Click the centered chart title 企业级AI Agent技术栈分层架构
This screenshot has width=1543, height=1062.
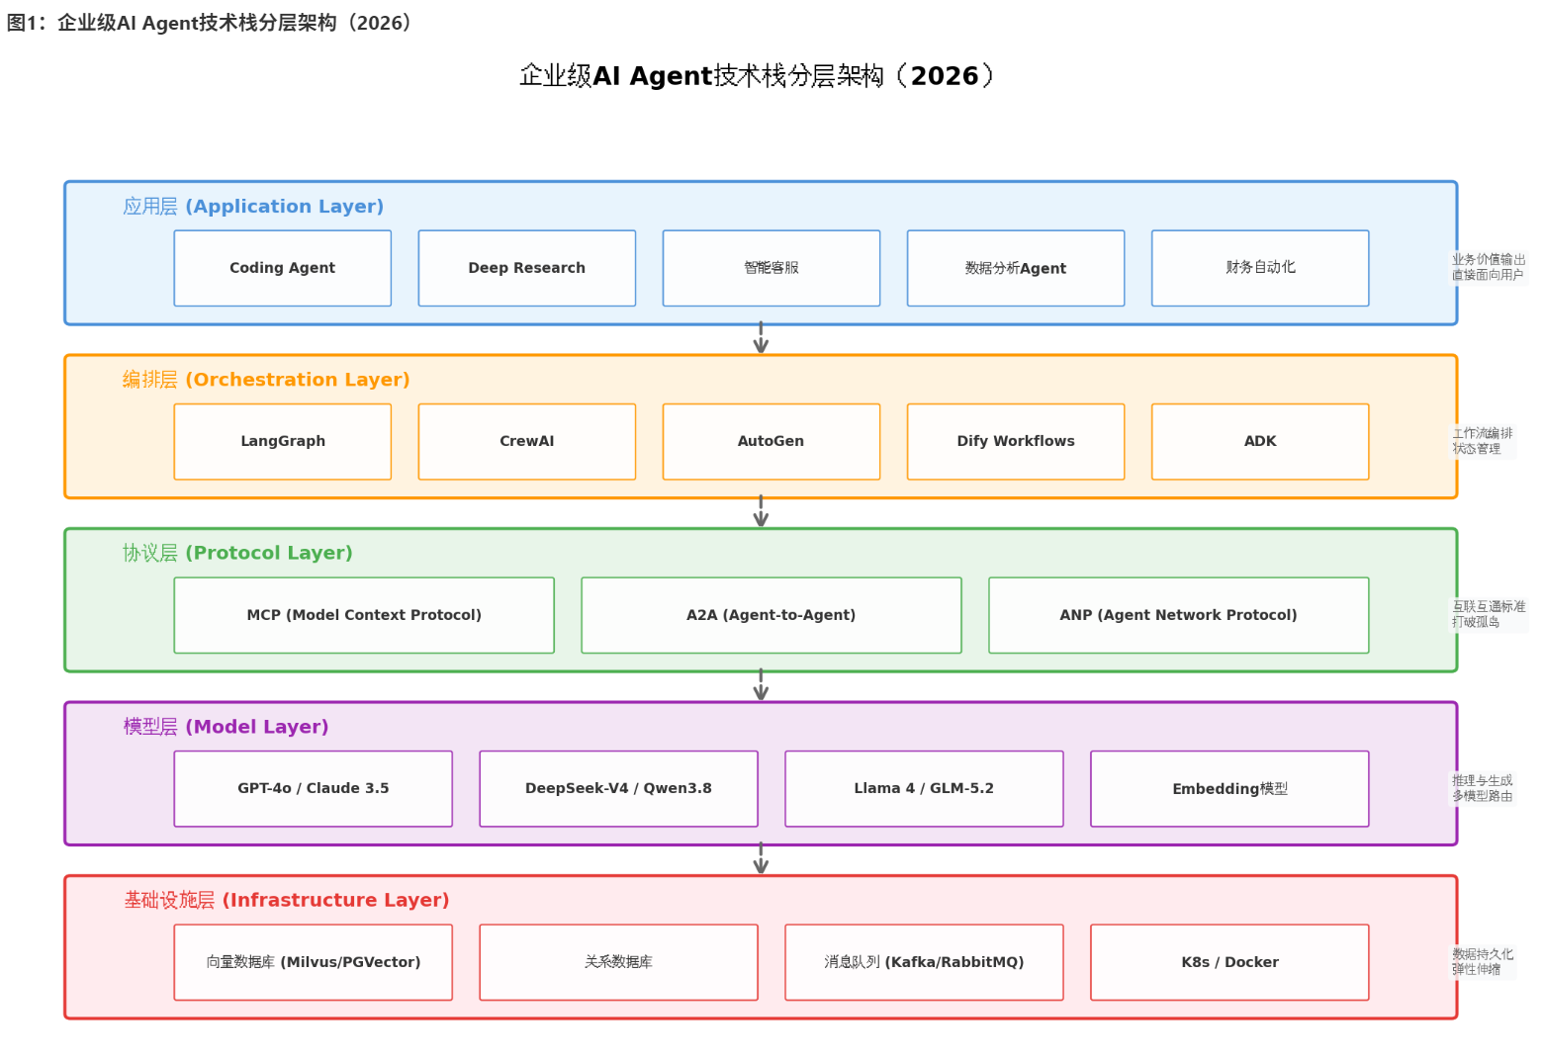pyautogui.click(x=758, y=76)
